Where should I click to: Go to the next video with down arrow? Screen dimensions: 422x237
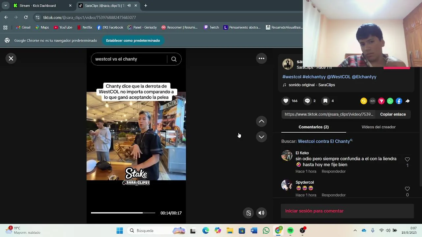[x=261, y=137]
